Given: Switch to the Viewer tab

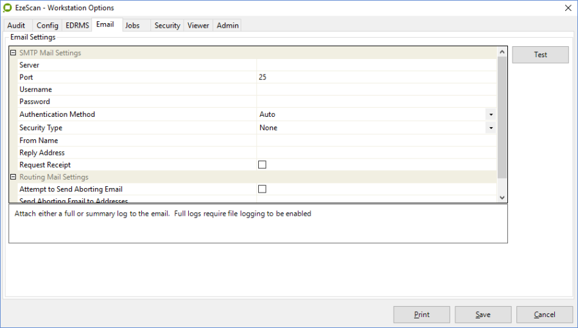Looking at the screenshot, I should [198, 26].
